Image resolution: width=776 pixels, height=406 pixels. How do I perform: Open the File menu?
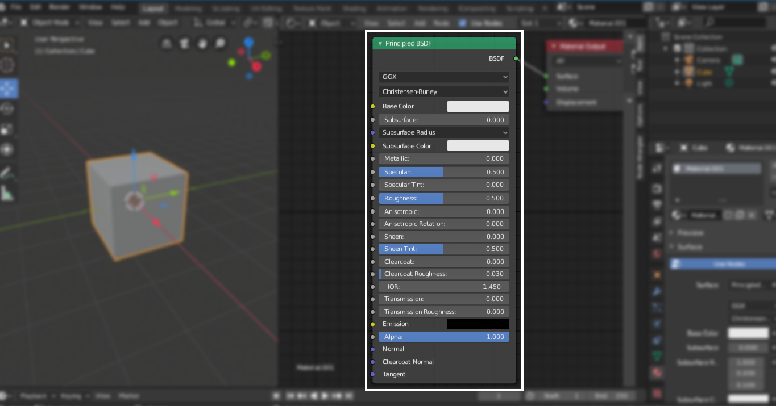tap(16, 7)
